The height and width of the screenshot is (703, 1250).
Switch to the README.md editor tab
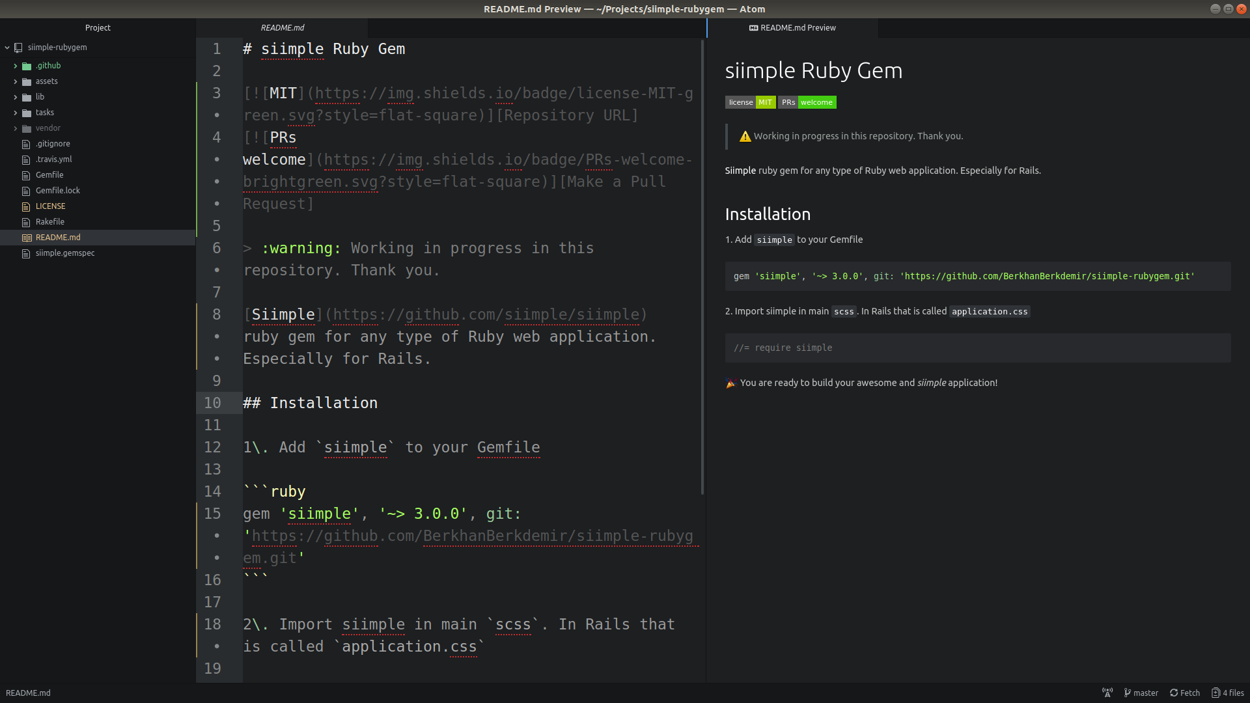[x=282, y=28]
